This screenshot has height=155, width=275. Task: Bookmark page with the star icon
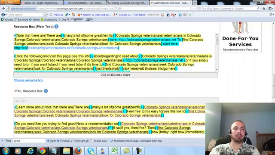pos(191,9)
